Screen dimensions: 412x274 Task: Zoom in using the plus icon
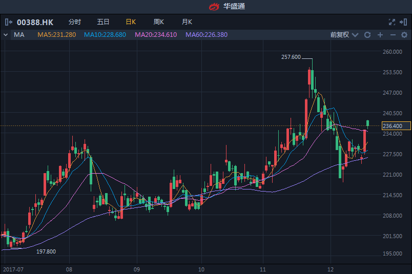point(380,35)
